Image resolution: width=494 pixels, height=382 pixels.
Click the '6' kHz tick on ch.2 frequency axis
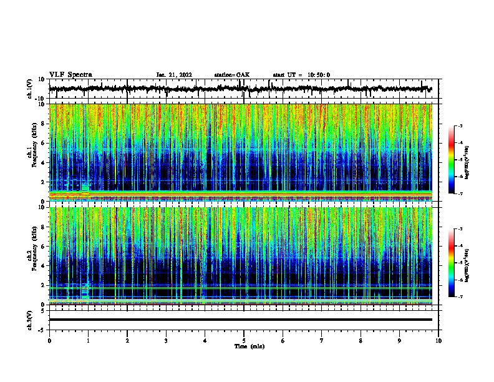(x=44, y=247)
